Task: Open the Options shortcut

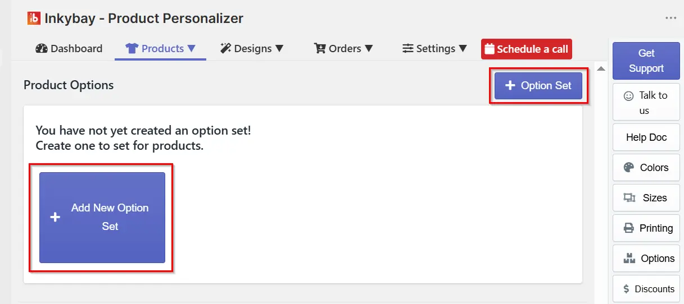Action: click(x=646, y=259)
